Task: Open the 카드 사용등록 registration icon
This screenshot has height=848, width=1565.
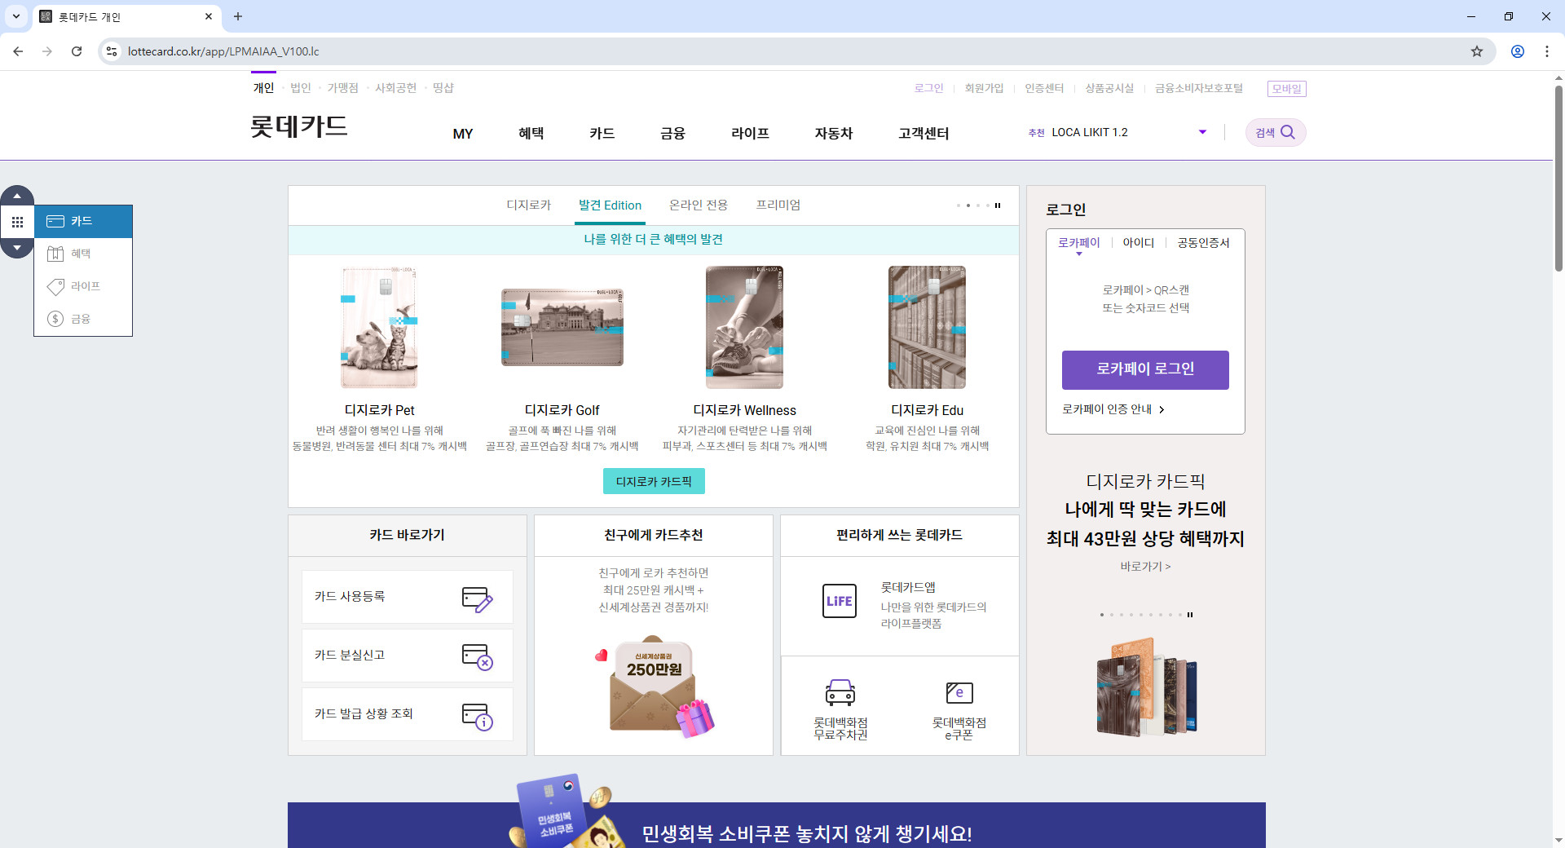Action: 477,599
